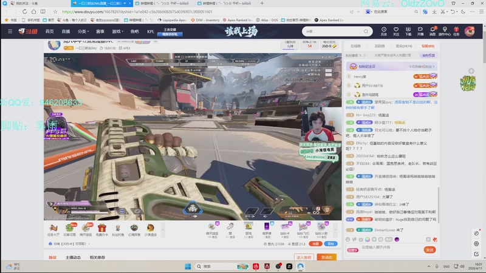Switch to the 贵宾(2874) tab
The height and width of the screenshot is (273, 486).
(x=404, y=46)
